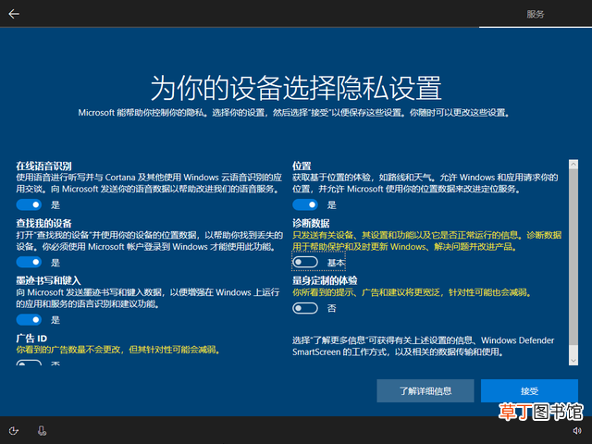
Task: Click the scrollbar up arrow
Action: coord(573,164)
